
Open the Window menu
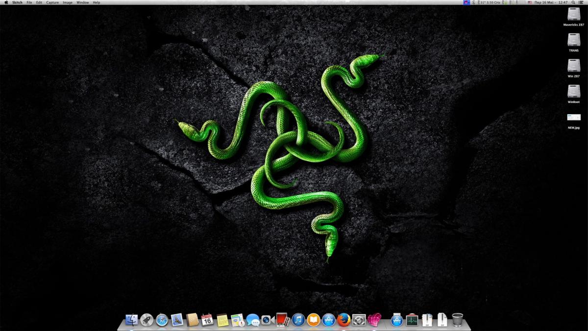click(83, 2)
